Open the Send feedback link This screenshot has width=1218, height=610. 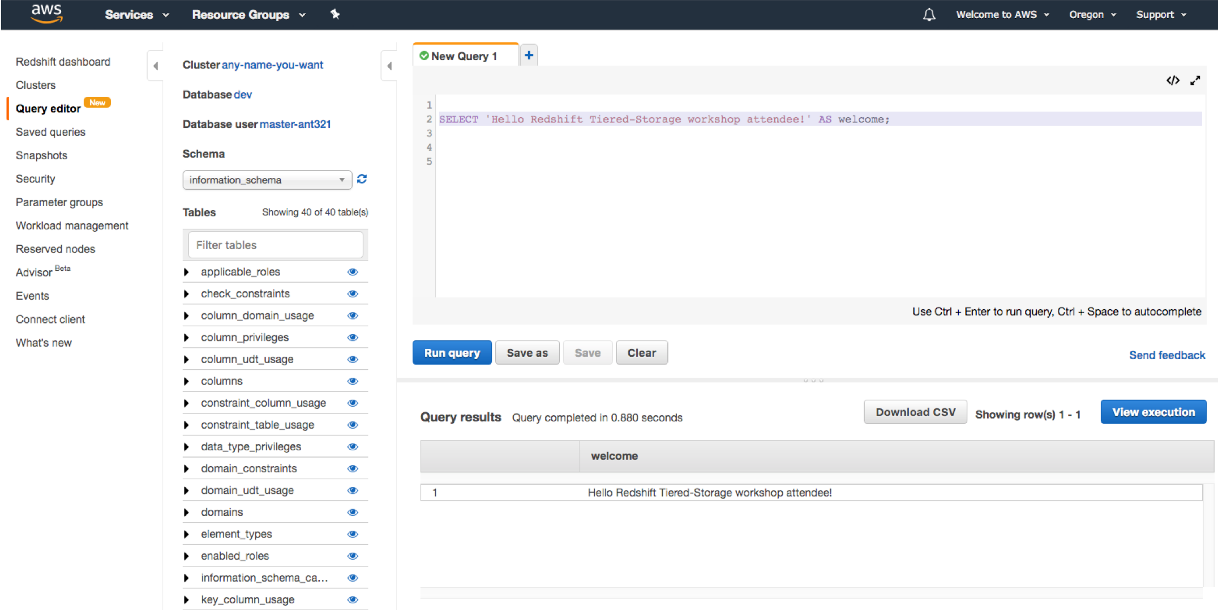1167,355
